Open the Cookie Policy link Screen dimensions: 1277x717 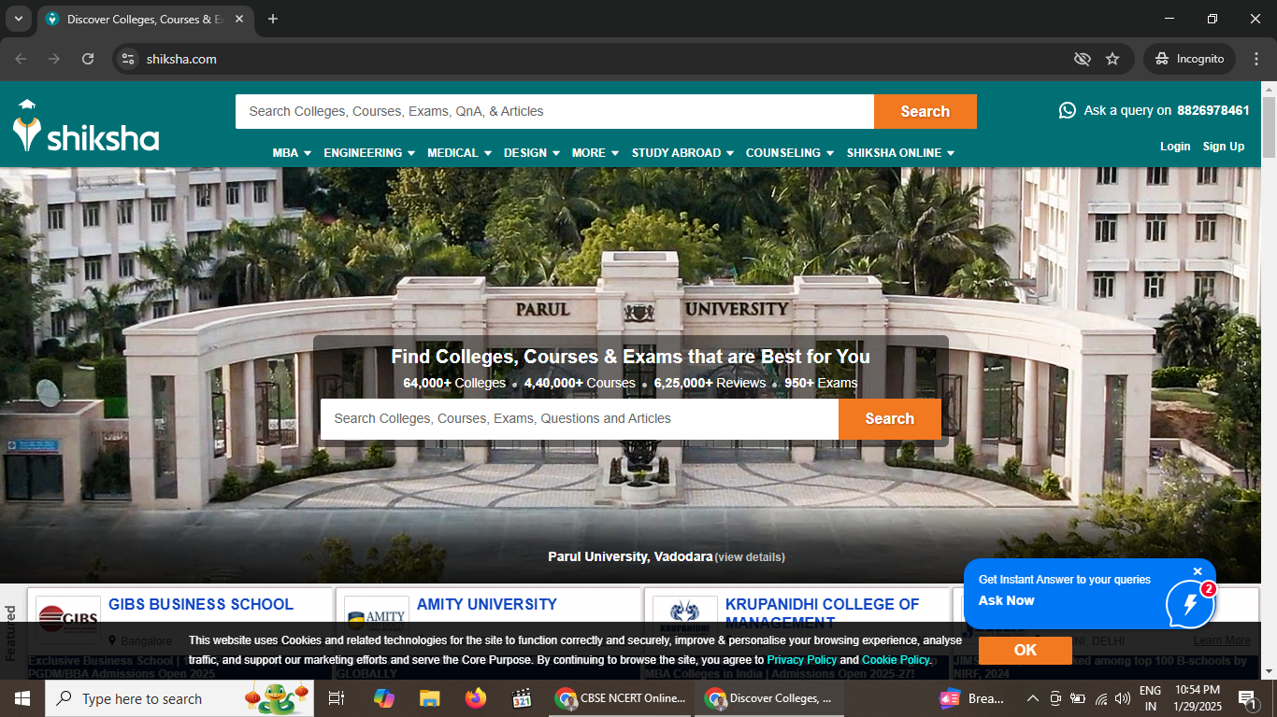point(897,660)
